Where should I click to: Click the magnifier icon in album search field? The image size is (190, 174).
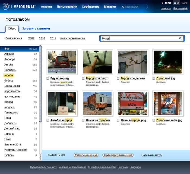tap(180, 39)
